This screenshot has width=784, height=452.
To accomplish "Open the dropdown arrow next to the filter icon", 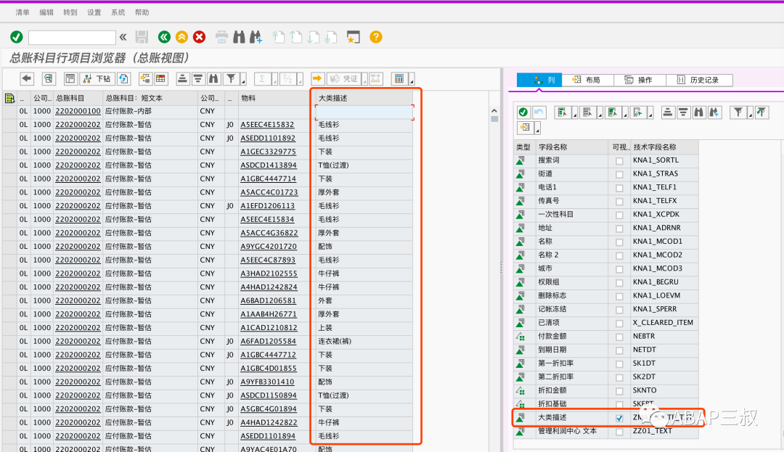I will [x=243, y=80].
